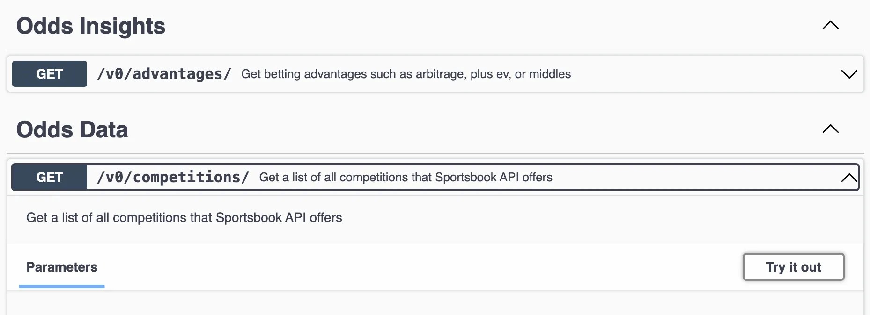Click the GET badge on the advantages endpoint

[x=49, y=73]
